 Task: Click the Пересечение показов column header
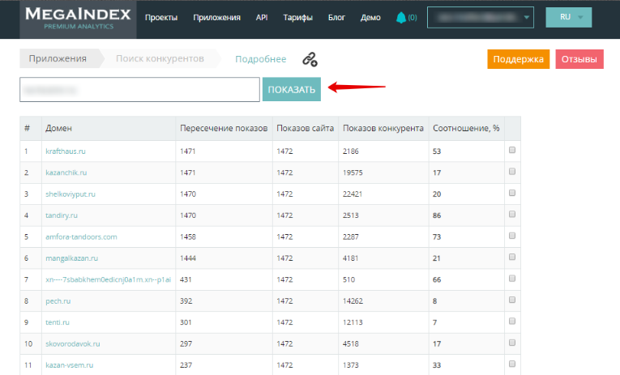point(224,129)
